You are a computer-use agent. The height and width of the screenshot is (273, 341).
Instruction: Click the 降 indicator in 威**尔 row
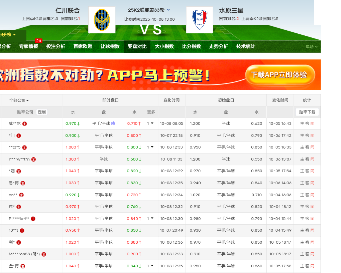113,123
